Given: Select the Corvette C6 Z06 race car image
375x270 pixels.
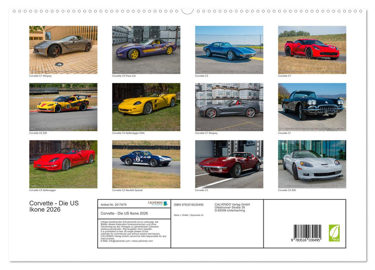Looking at the screenshot, I should tap(63, 106).
